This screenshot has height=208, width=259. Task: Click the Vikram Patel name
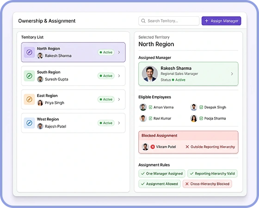(x=166, y=147)
